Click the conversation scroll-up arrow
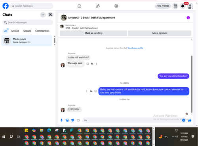The width and height of the screenshot is (198, 146). tap(192, 39)
